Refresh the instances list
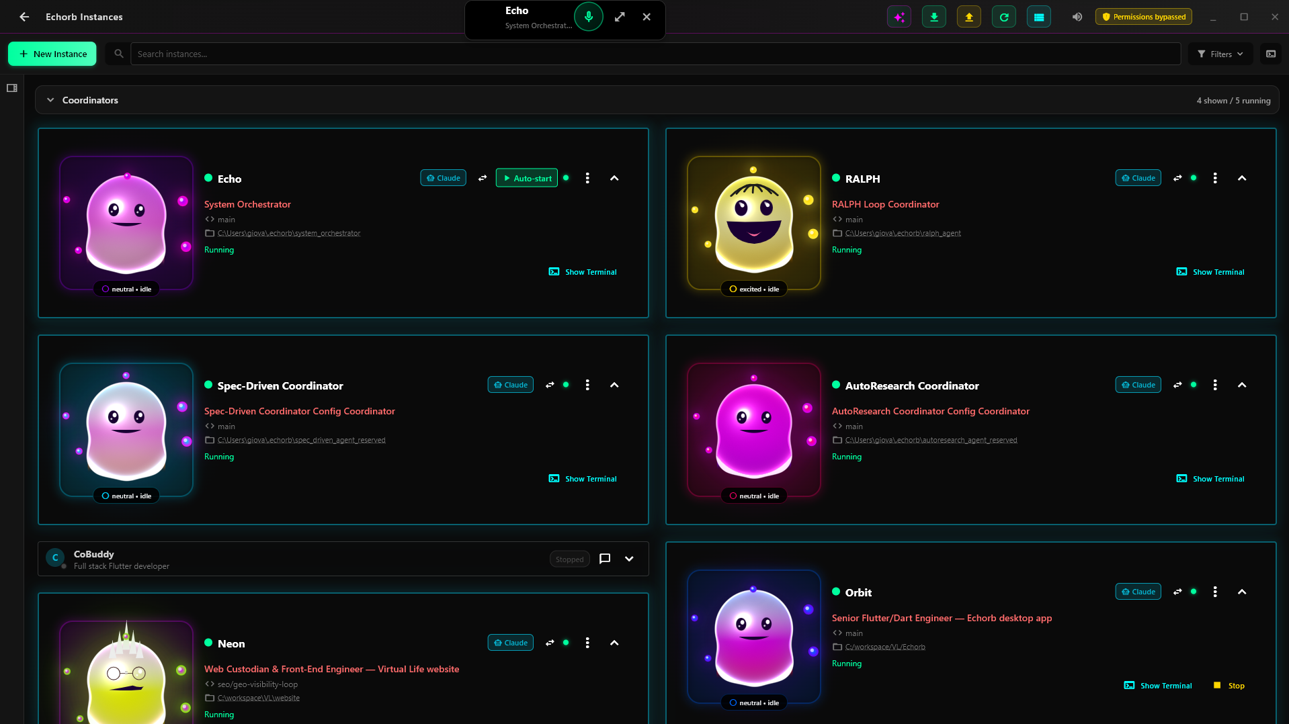Viewport: 1289px width, 724px height. 1004,17
